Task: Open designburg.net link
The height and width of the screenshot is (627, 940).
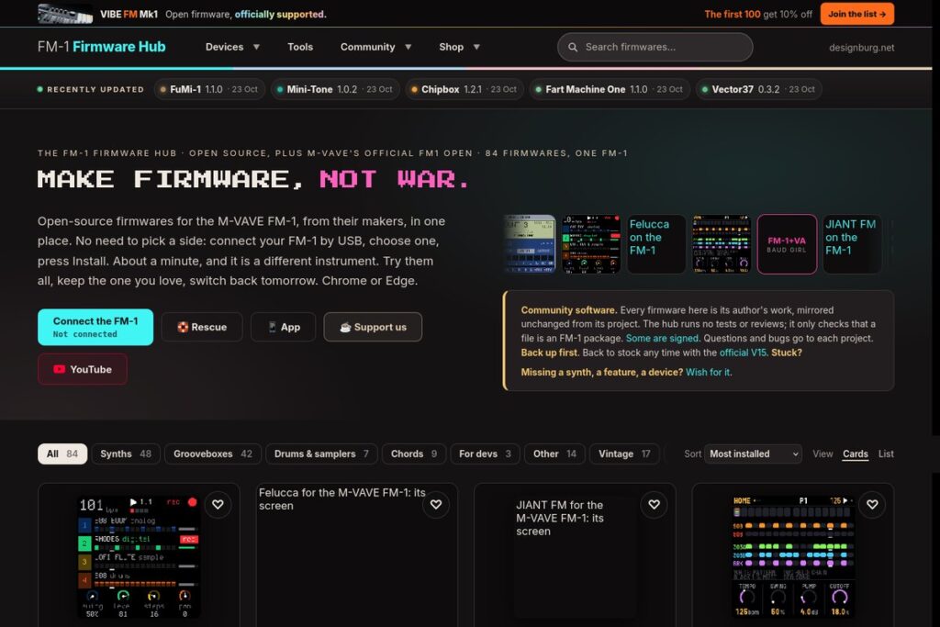Action: click(x=861, y=48)
